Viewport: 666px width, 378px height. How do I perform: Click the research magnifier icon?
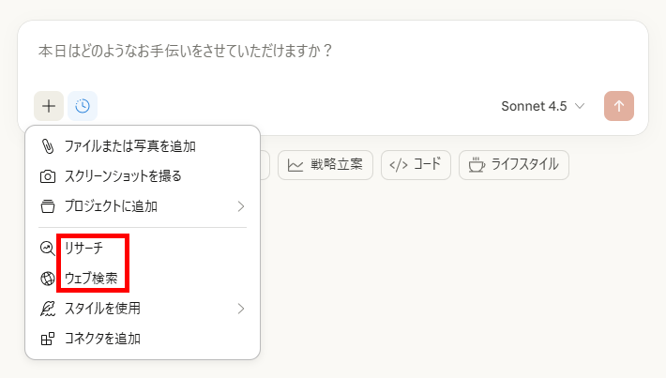point(48,248)
